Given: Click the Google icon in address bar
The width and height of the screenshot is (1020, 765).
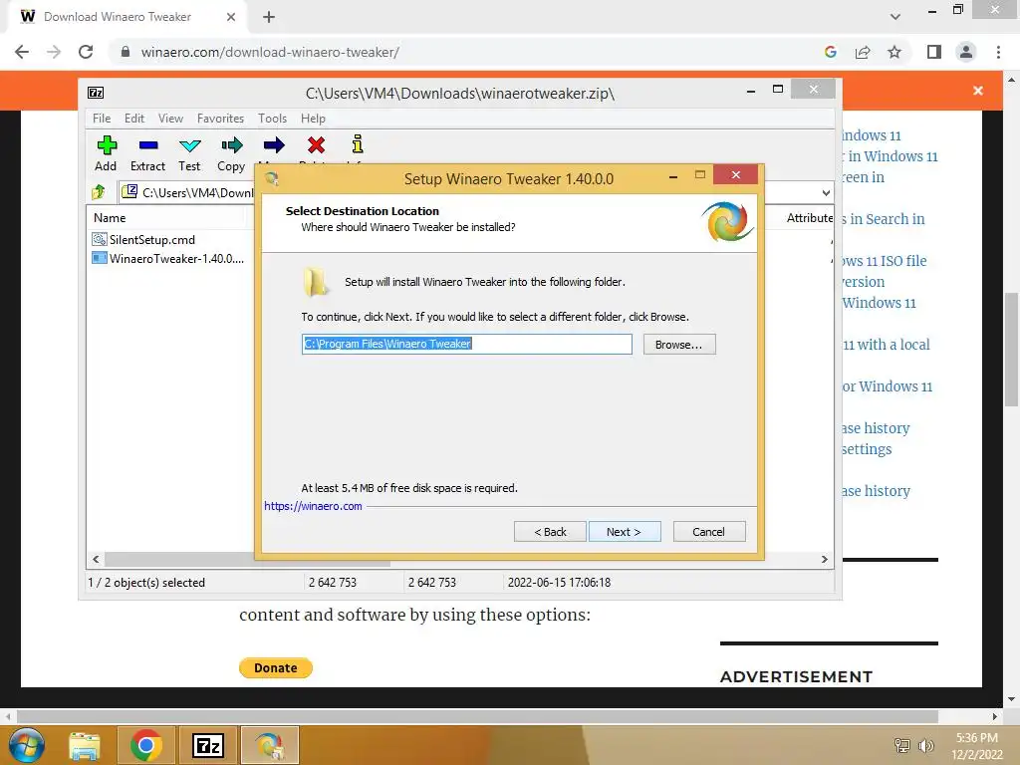Looking at the screenshot, I should (x=830, y=52).
